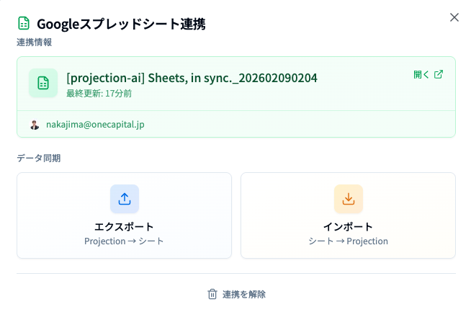Click the 最終更新 17分前 timestamp
The height and width of the screenshot is (325, 471).
tap(99, 93)
